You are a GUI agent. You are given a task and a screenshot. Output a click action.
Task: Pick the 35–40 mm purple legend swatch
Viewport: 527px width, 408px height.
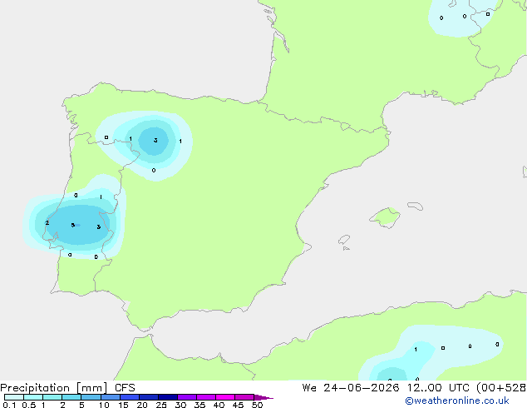[205, 397]
